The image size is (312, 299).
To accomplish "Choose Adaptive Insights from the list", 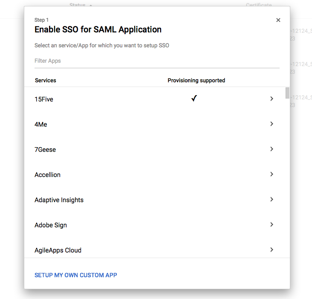I will (59, 200).
